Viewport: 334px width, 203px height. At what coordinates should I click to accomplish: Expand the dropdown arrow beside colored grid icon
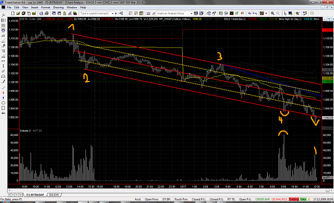coord(266,13)
